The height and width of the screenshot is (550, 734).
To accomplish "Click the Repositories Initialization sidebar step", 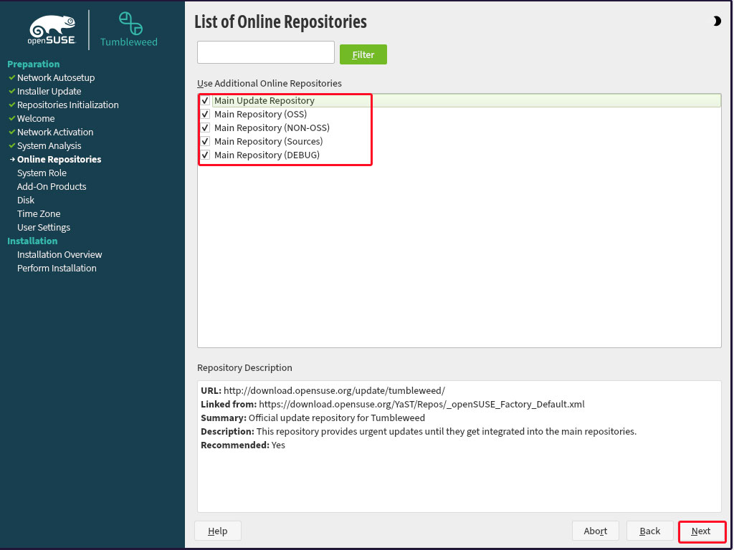I will [x=68, y=105].
